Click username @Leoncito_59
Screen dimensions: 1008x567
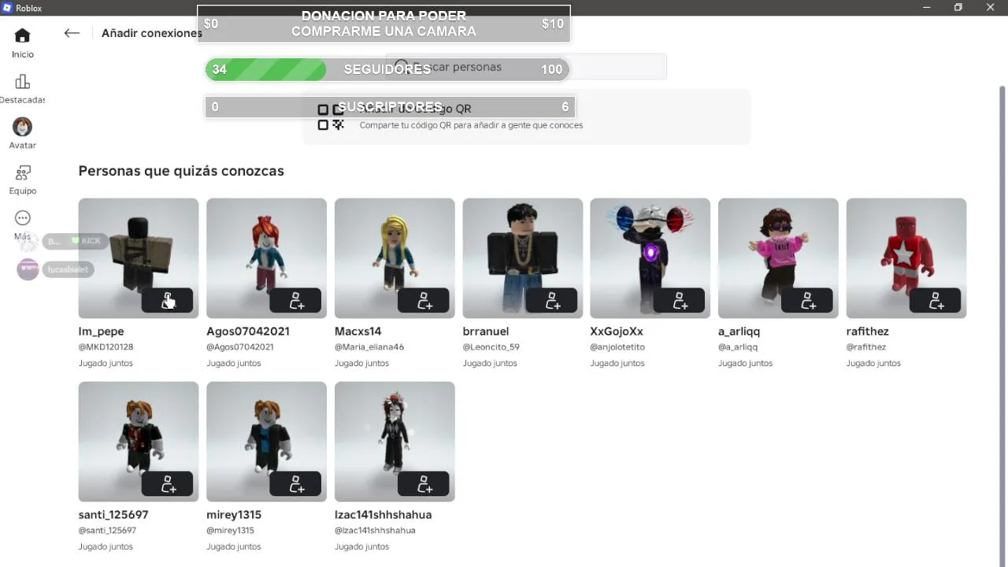click(x=491, y=347)
